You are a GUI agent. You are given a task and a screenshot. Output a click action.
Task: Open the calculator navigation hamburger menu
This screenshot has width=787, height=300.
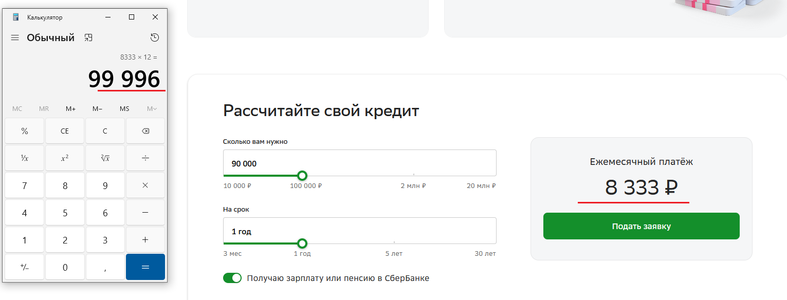[15, 38]
